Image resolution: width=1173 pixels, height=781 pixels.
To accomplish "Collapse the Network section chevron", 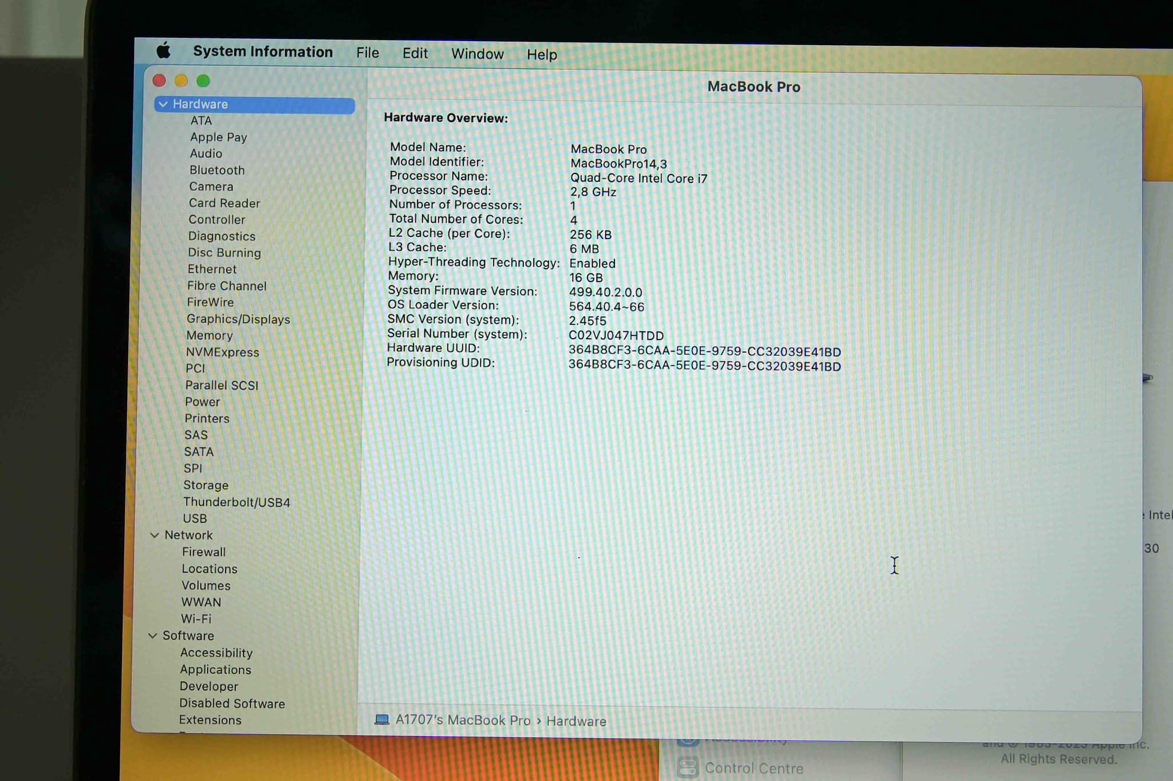I will coord(154,535).
